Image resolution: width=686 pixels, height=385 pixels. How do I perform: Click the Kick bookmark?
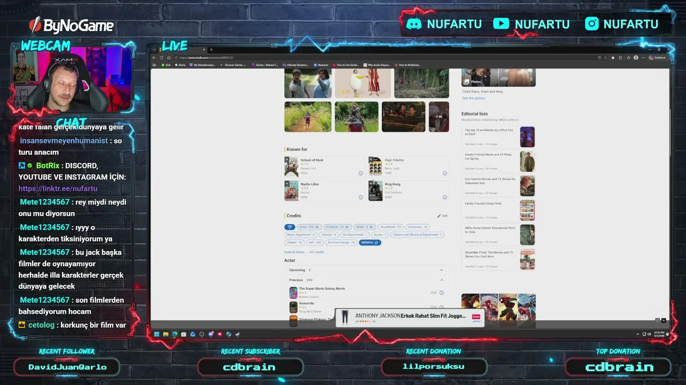pyautogui.click(x=166, y=65)
